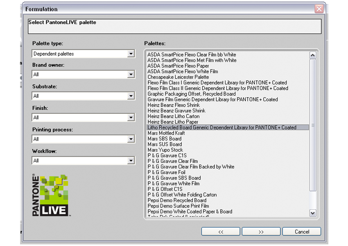Open the Printing process dropdown
Viewport: 348px width, 246px height.
tap(131, 139)
